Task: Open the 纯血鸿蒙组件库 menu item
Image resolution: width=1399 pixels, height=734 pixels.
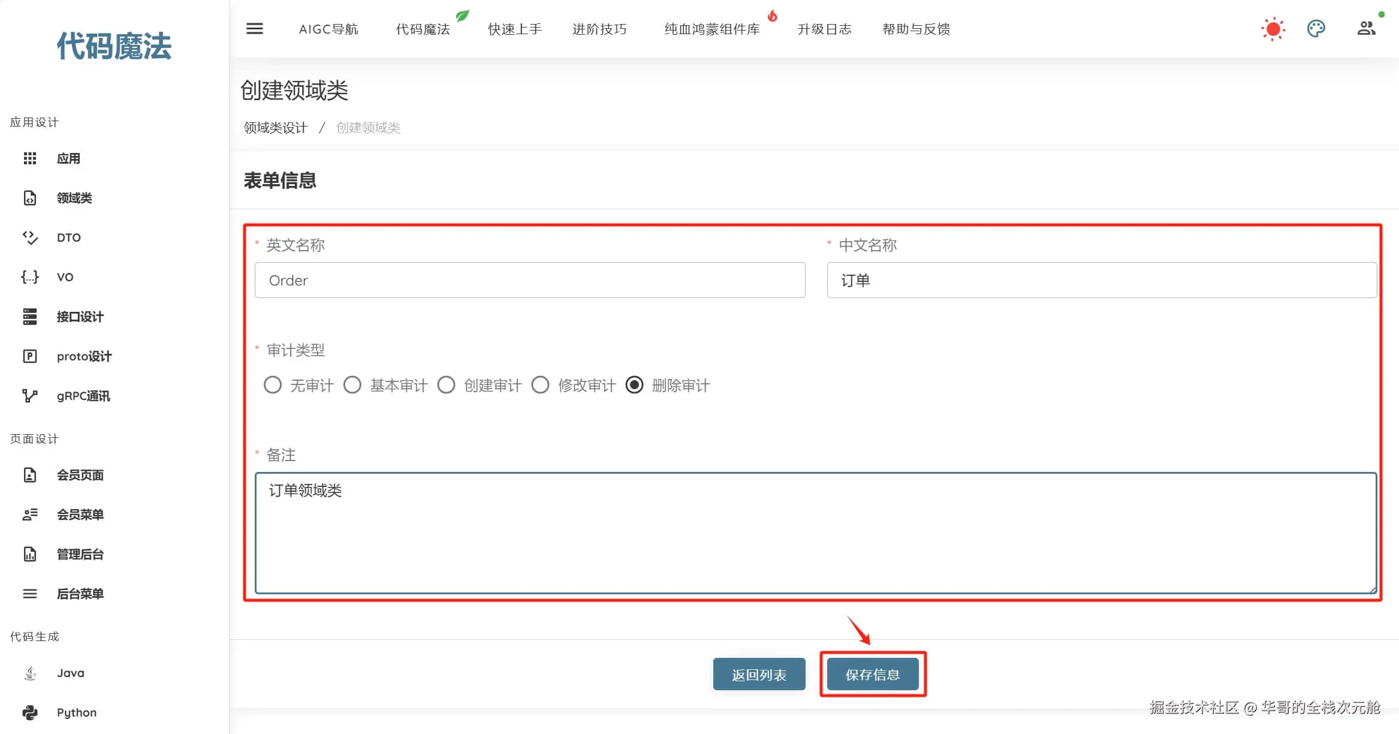Action: point(712,29)
